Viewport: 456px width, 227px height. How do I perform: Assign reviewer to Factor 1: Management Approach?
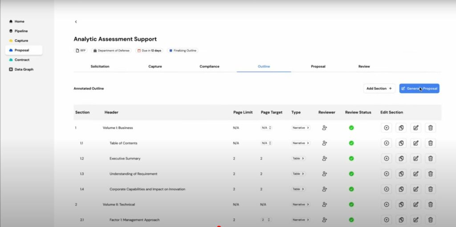pos(325,220)
